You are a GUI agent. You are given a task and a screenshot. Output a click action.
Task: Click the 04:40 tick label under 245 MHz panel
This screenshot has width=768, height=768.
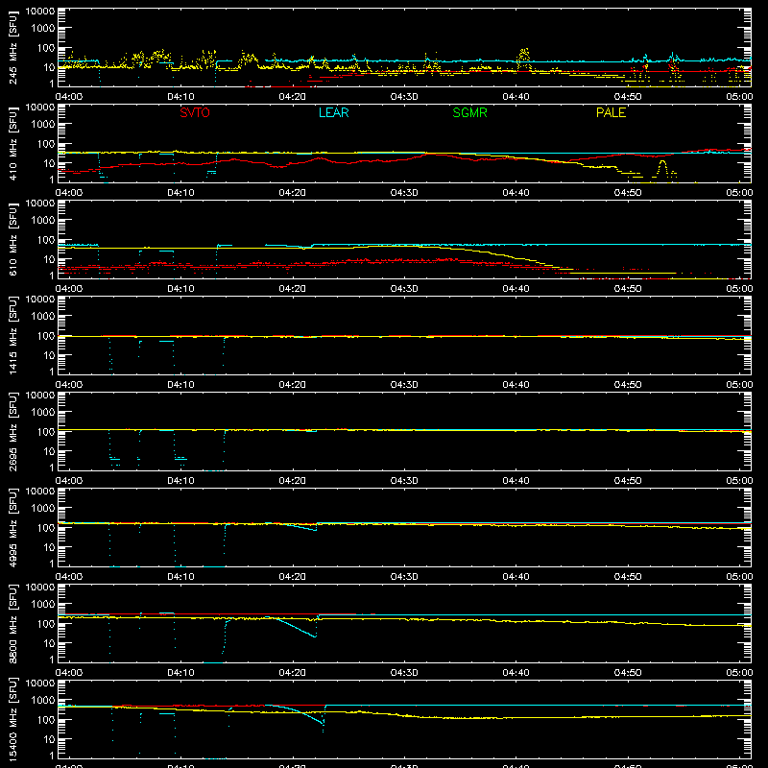tap(516, 97)
